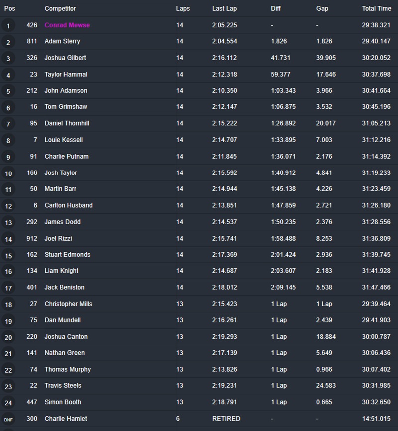Click the Gap column header
Screen dimensions: 398x431
click(322, 9)
